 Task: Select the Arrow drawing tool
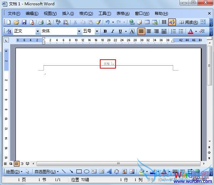[71, 171]
